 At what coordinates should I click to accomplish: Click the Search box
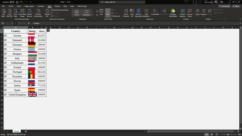122,2
